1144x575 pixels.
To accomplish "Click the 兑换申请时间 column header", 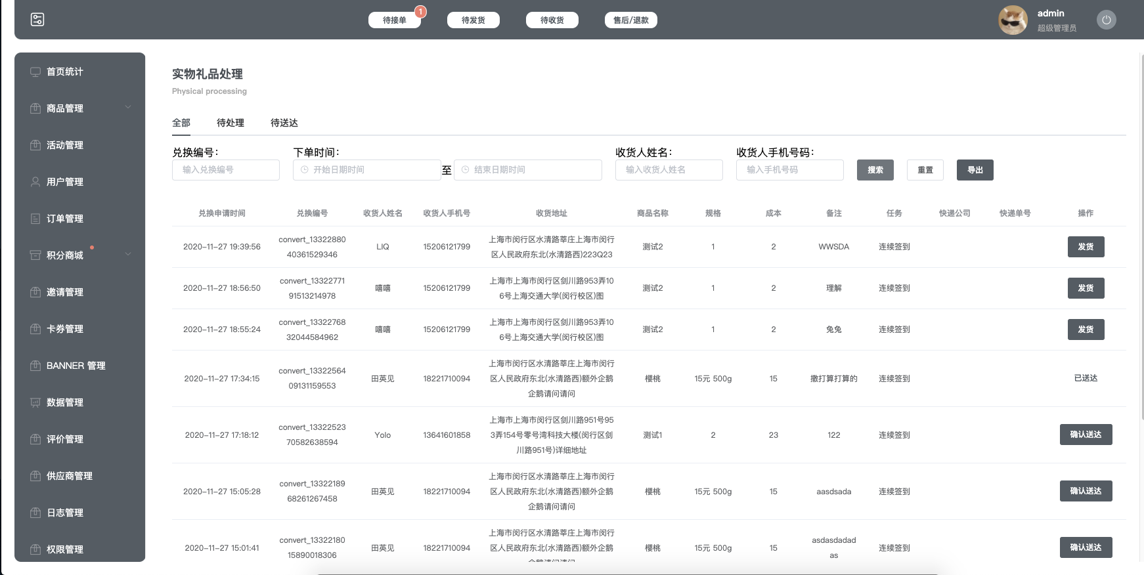I will [x=222, y=213].
